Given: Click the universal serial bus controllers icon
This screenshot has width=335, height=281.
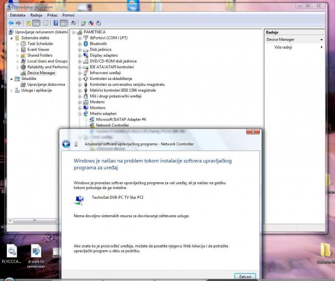Looking at the screenshot, I should click(86, 84).
